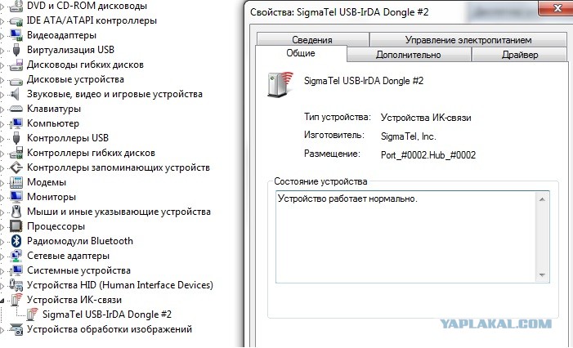Select Системные устройства in the tree
Image resolution: width=573 pixels, height=348 pixels.
(x=78, y=270)
